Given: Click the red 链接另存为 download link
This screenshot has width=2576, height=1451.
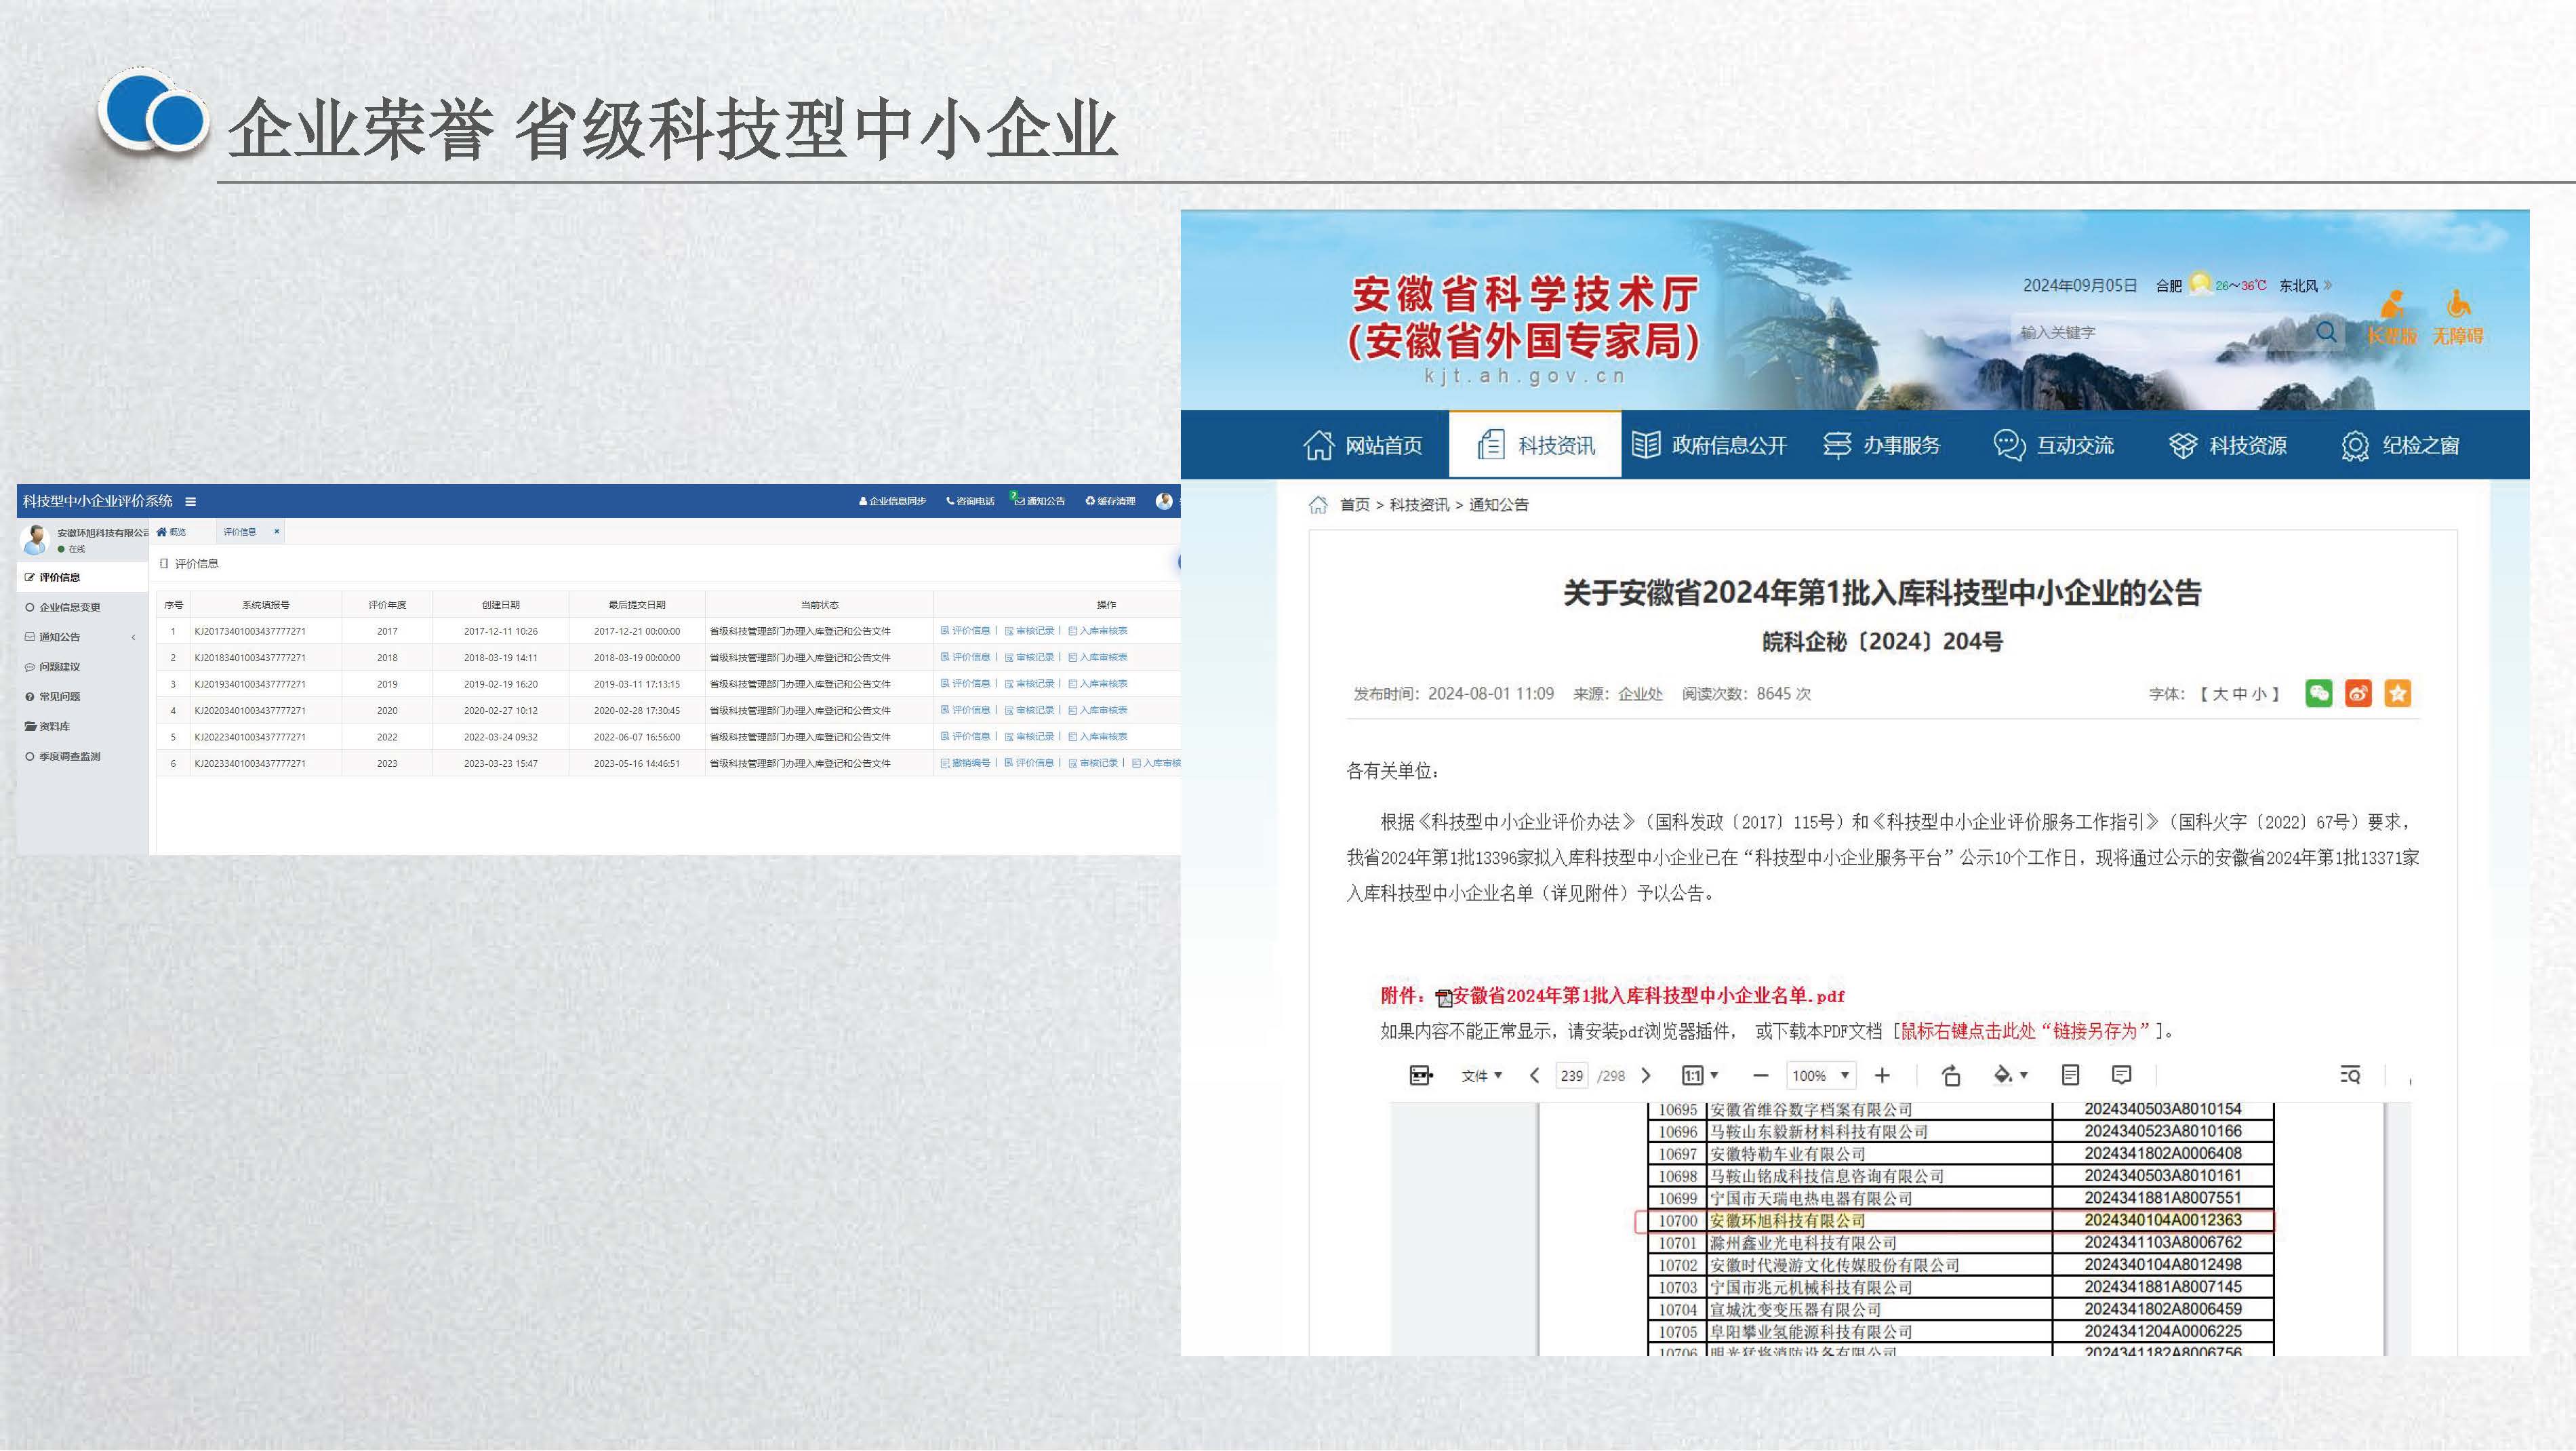Looking at the screenshot, I should click(2025, 1031).
